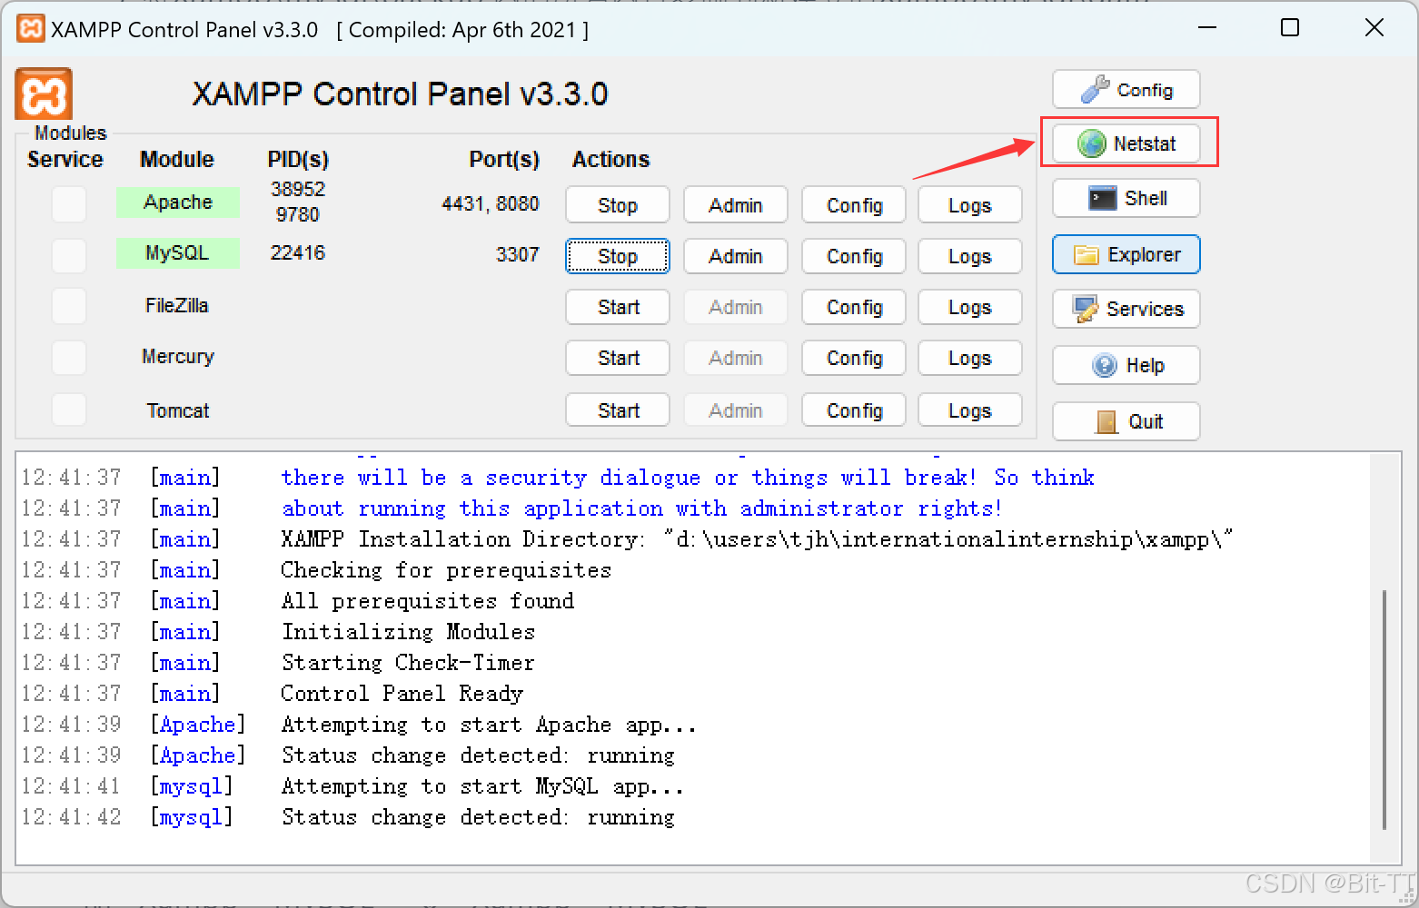Start the Tomcat module
The height and width of the screenshot is (908, 1419).
pos(618,410)
